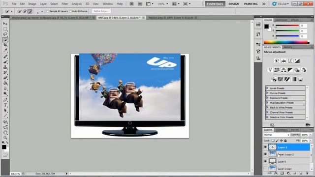This screenshot has width=315, height=177.
Task: Select the Dodge tool
Action: pyautogui.click(x=5, y=93)
